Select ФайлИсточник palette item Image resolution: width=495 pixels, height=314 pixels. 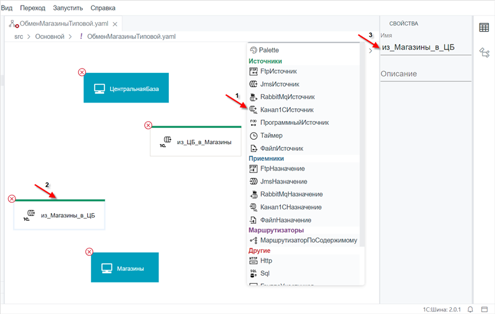pos(303,148)
